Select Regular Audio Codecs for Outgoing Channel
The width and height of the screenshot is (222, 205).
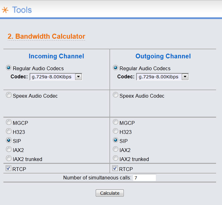(116, 68)
